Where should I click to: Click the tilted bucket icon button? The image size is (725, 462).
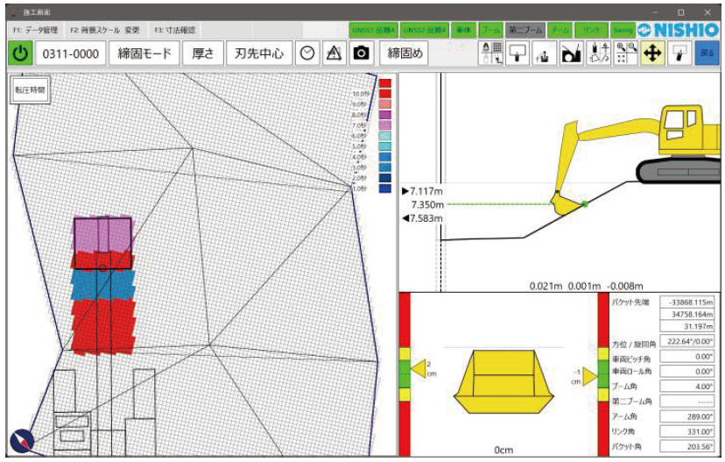tap(679, 53)
